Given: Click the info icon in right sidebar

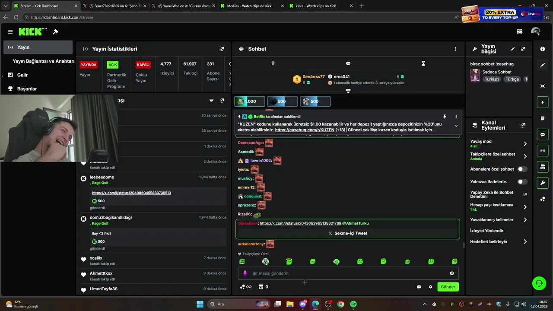Looking at the screenshot, I should (543, 49).
